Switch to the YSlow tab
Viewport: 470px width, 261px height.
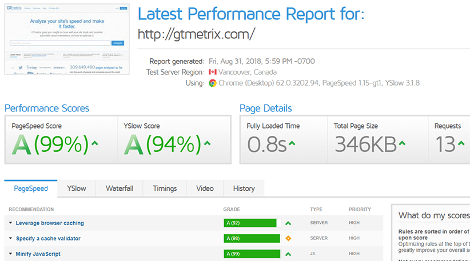[77, 188]
